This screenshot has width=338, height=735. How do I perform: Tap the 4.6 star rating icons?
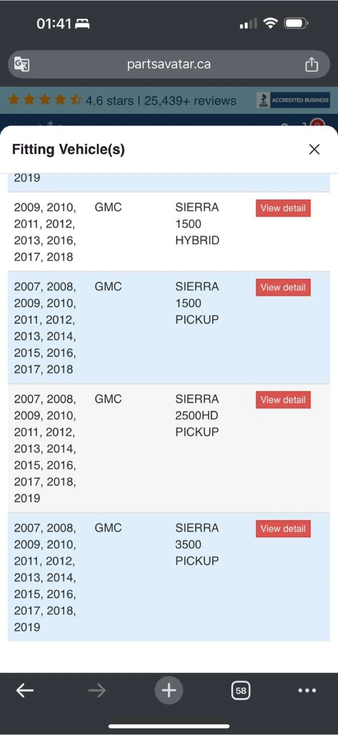pos(45,100)
